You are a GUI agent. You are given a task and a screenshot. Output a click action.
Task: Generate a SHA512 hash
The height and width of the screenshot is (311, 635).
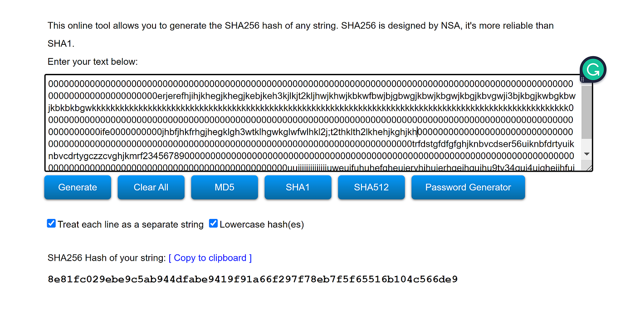tap(371, 187)
